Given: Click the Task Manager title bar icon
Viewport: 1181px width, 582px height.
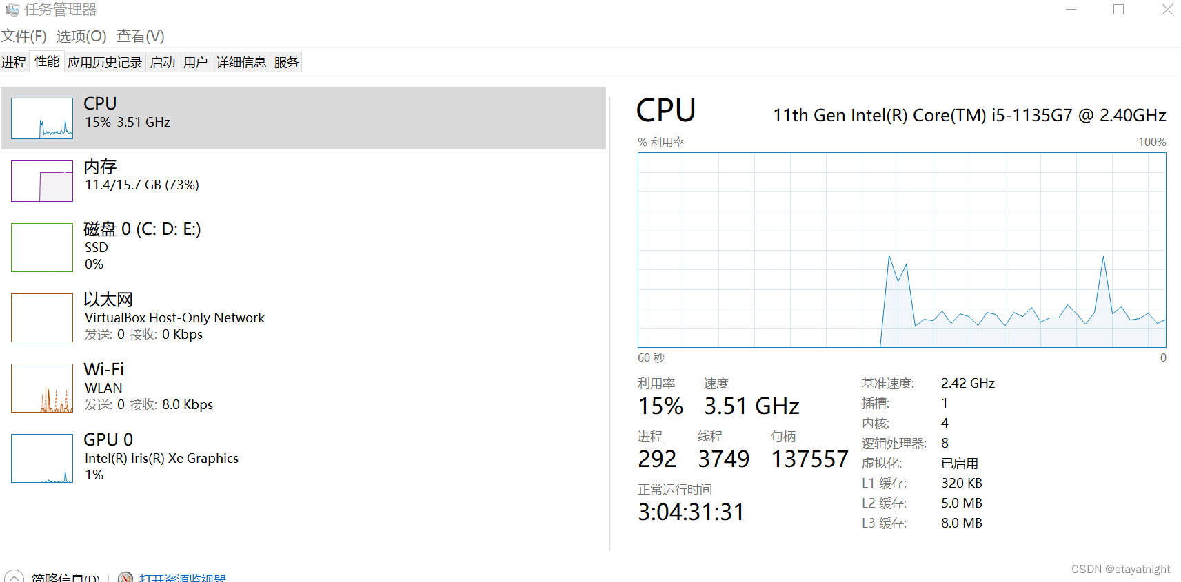Looking at the screenshot, I should click(x=12, y=9).
